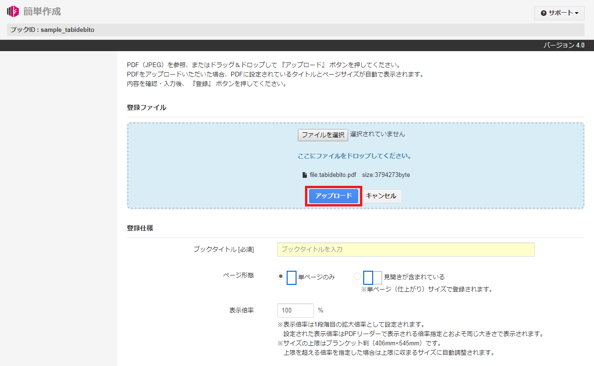The width and height of the screenshot is (594, 366).
Task: Click the two-page spread icon near 見開きが含まれている
Action: point(372,277)
